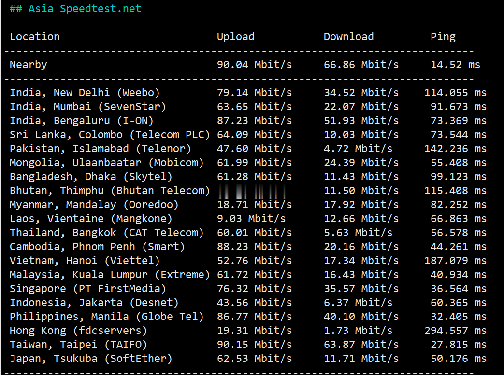Click "Singapore (PT FirstMedia)" location

click(x=88, y=289)
